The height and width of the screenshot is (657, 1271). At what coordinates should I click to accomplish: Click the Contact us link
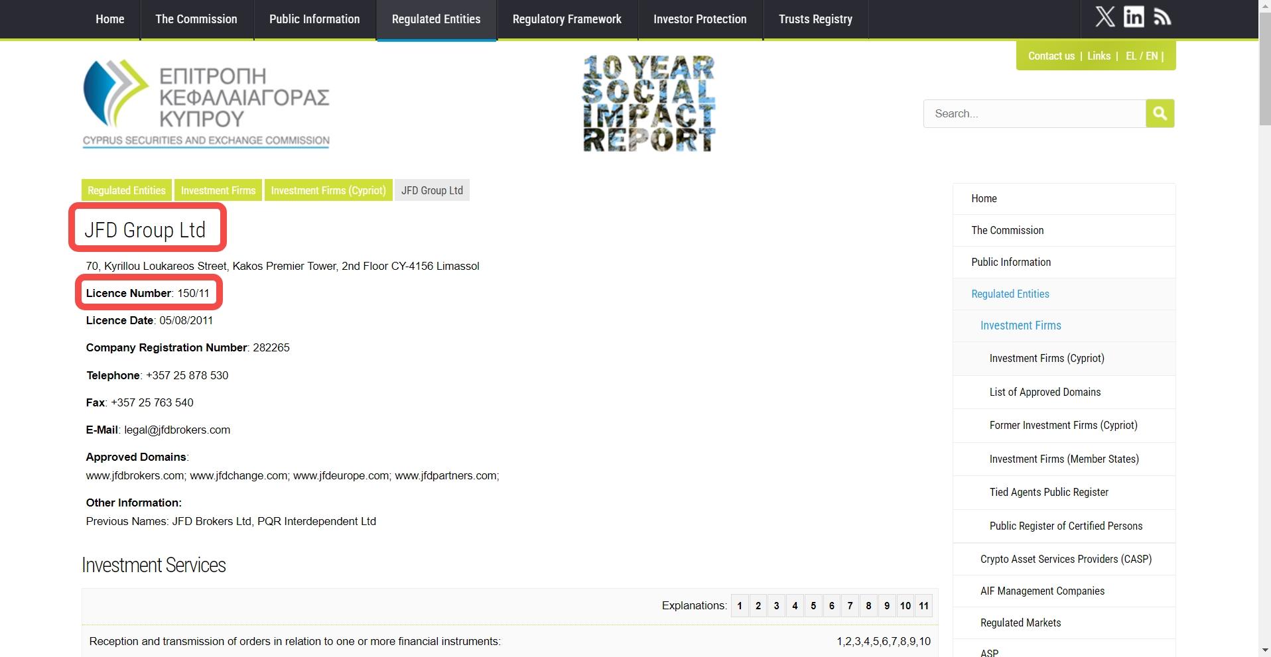tap(1051, 56)
